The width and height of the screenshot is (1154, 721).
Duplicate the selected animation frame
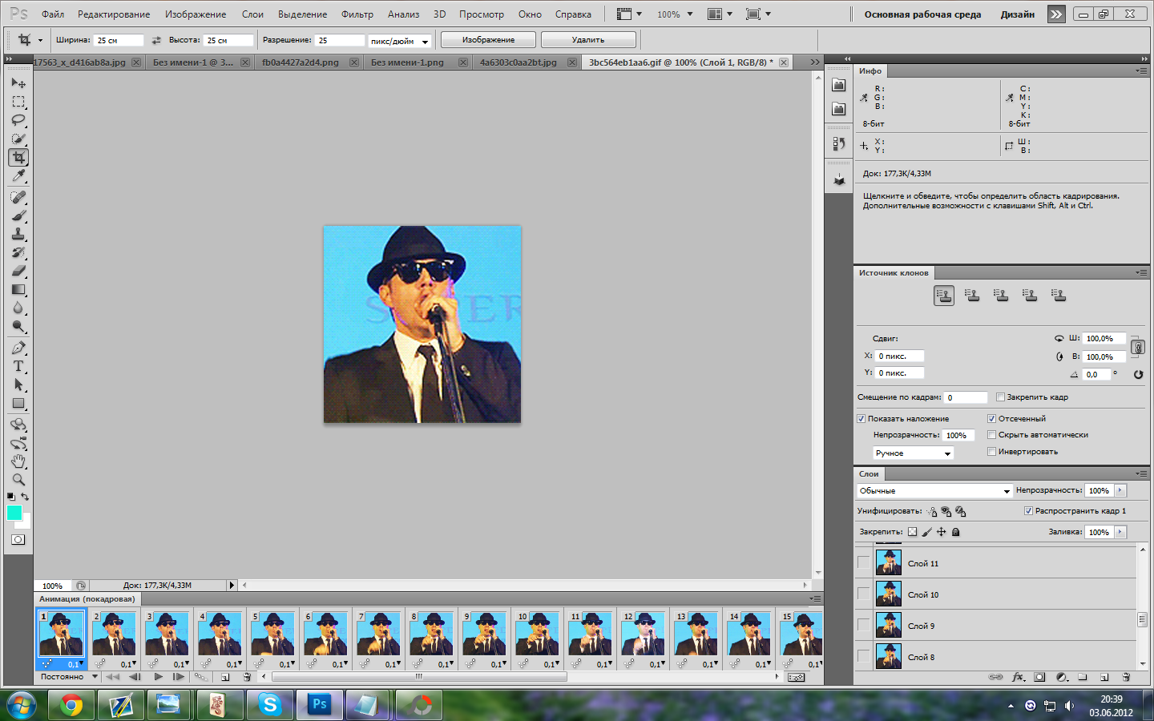point(225,677)
